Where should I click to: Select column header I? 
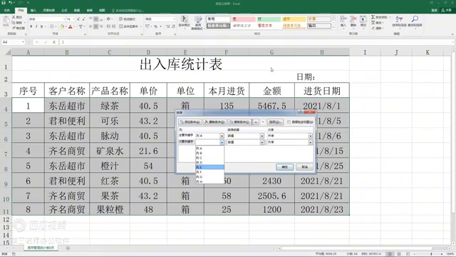[x=365, y=52]
